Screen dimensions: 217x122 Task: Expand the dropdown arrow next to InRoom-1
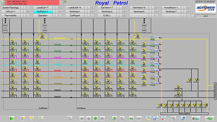point(28,11)
